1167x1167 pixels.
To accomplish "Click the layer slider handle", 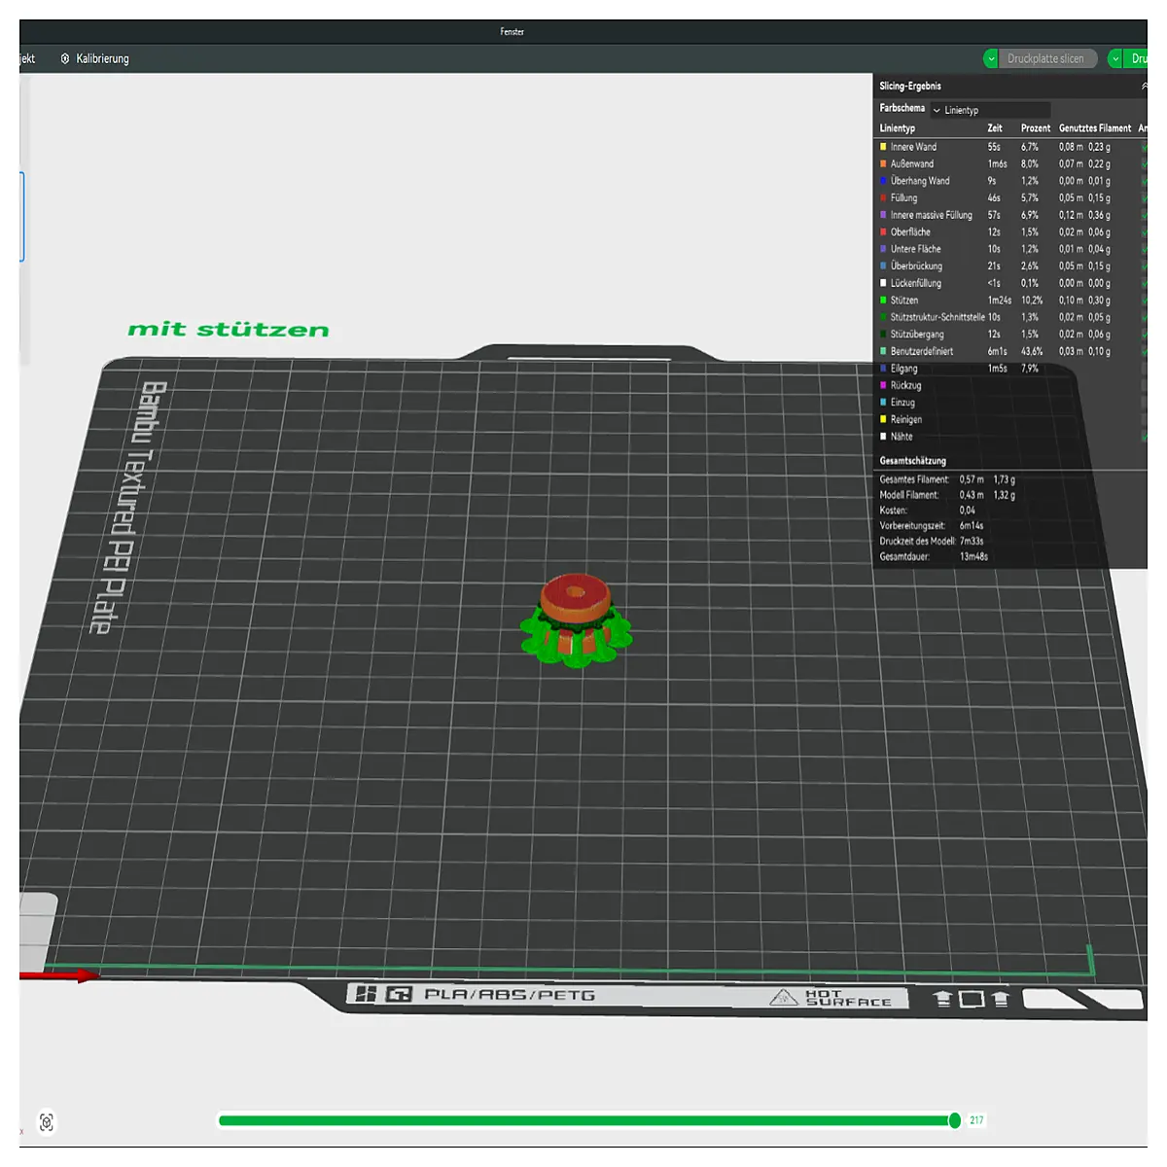I will click(955, 1120).
